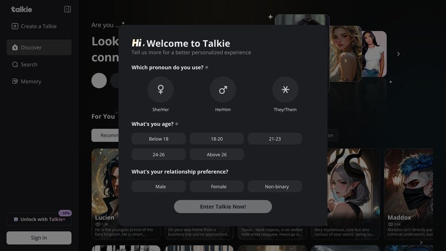The height and width of the screenshot is (251, 446).
Task: Go to the Discover home page
Action: [39, 47]
